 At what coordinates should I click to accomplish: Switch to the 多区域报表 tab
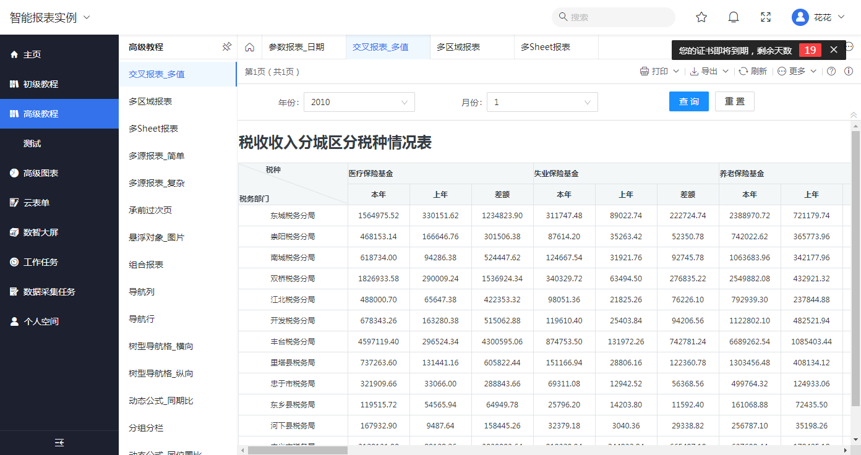pos(458,47)
